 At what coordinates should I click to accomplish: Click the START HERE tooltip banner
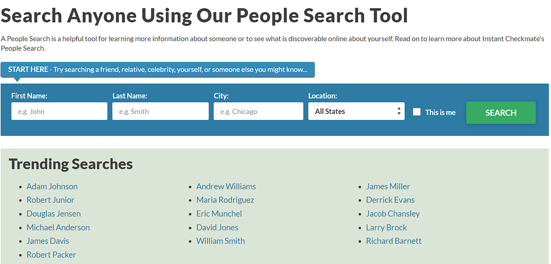[x=158, y=69]
